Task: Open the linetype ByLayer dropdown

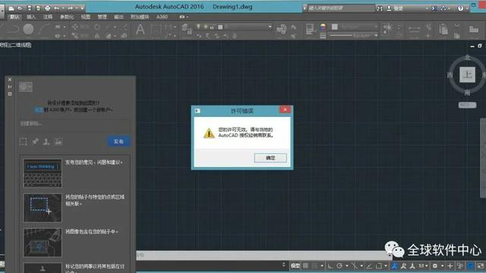Action: coord(354,36)
